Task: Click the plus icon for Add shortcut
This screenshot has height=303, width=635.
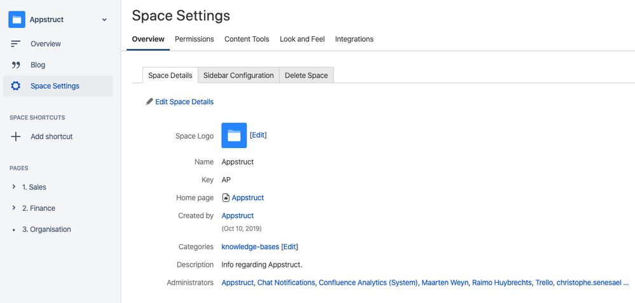Action: 15,137
